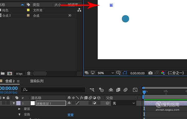This screenshot has width=187, height=119.
Task: Click the tan label swatch for 合成 2
Action: (28, 15)
